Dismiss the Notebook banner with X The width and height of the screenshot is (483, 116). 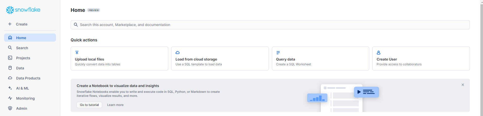463,85
